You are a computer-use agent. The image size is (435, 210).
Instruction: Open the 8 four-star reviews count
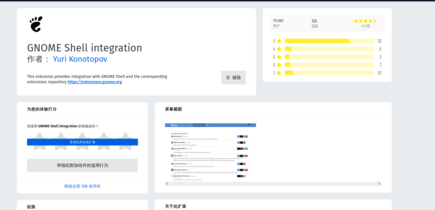tap(380, 49)
